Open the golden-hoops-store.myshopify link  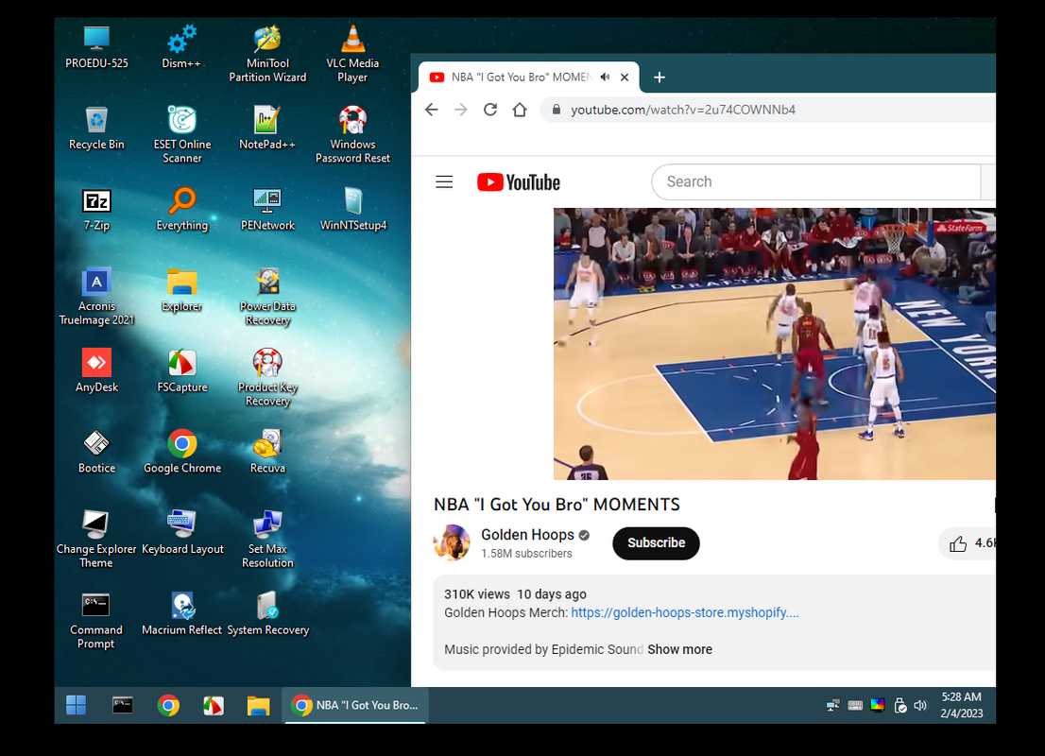(684, 612)
